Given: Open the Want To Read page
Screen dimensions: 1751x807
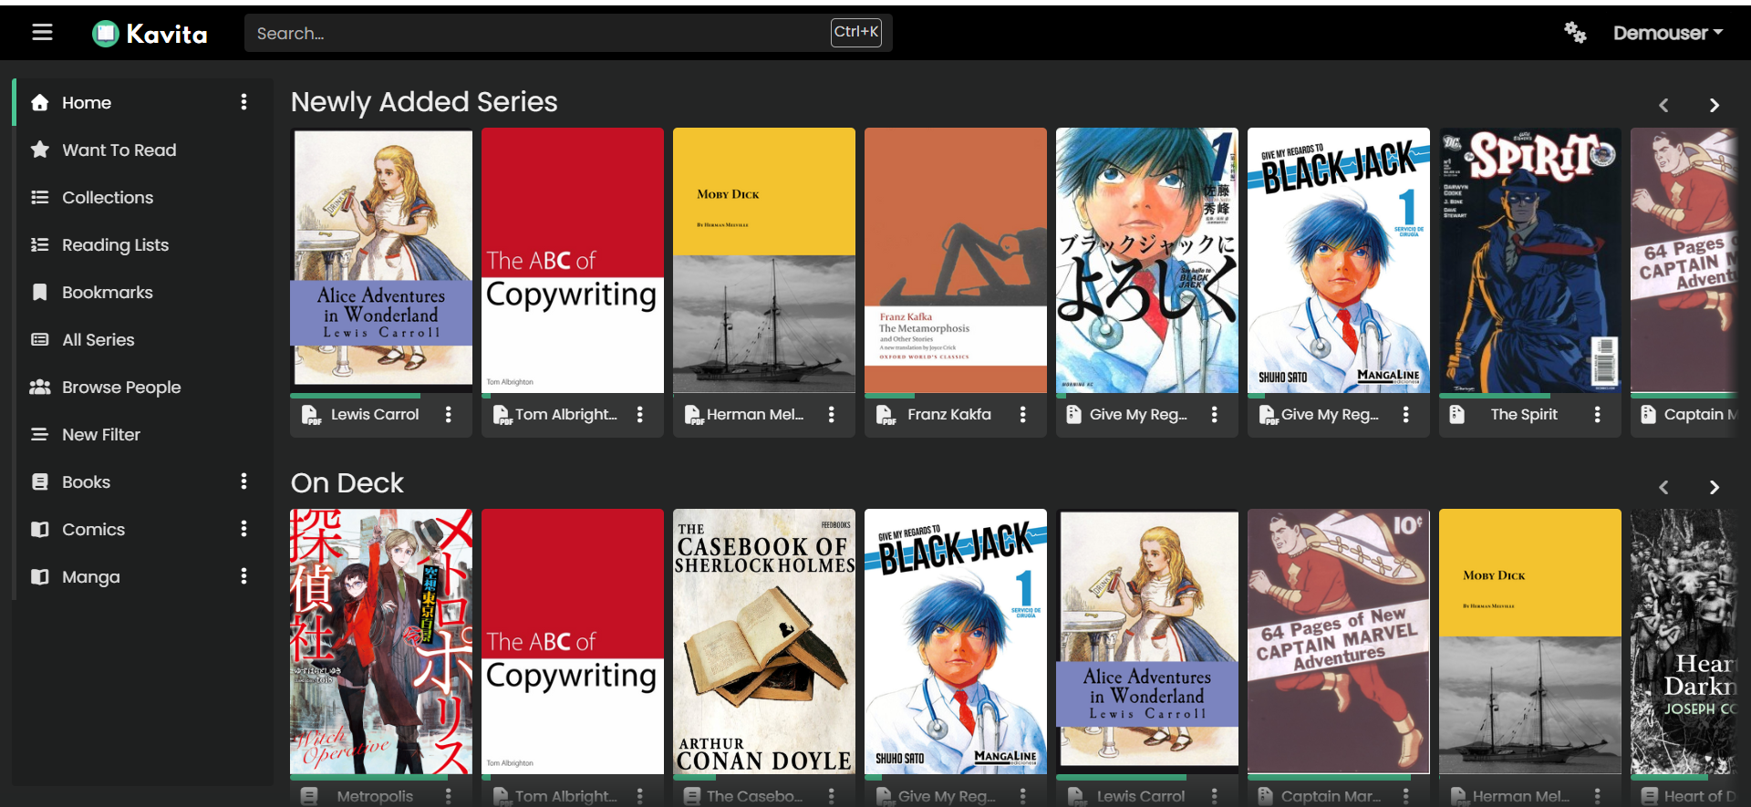Looking at the screenshot, I should coord(119,150).
